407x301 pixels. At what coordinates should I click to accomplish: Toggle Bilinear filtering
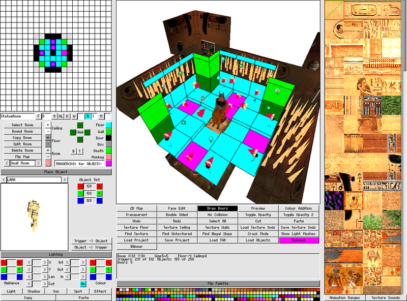pos(136,247)
